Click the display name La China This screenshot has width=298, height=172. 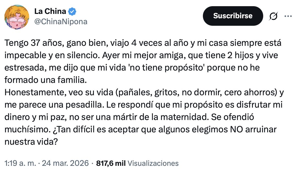click(x=50, y=12)
